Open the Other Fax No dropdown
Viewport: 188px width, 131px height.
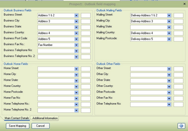tap(169, 98)
